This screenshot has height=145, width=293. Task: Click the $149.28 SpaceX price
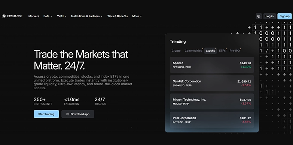point(245,63)
